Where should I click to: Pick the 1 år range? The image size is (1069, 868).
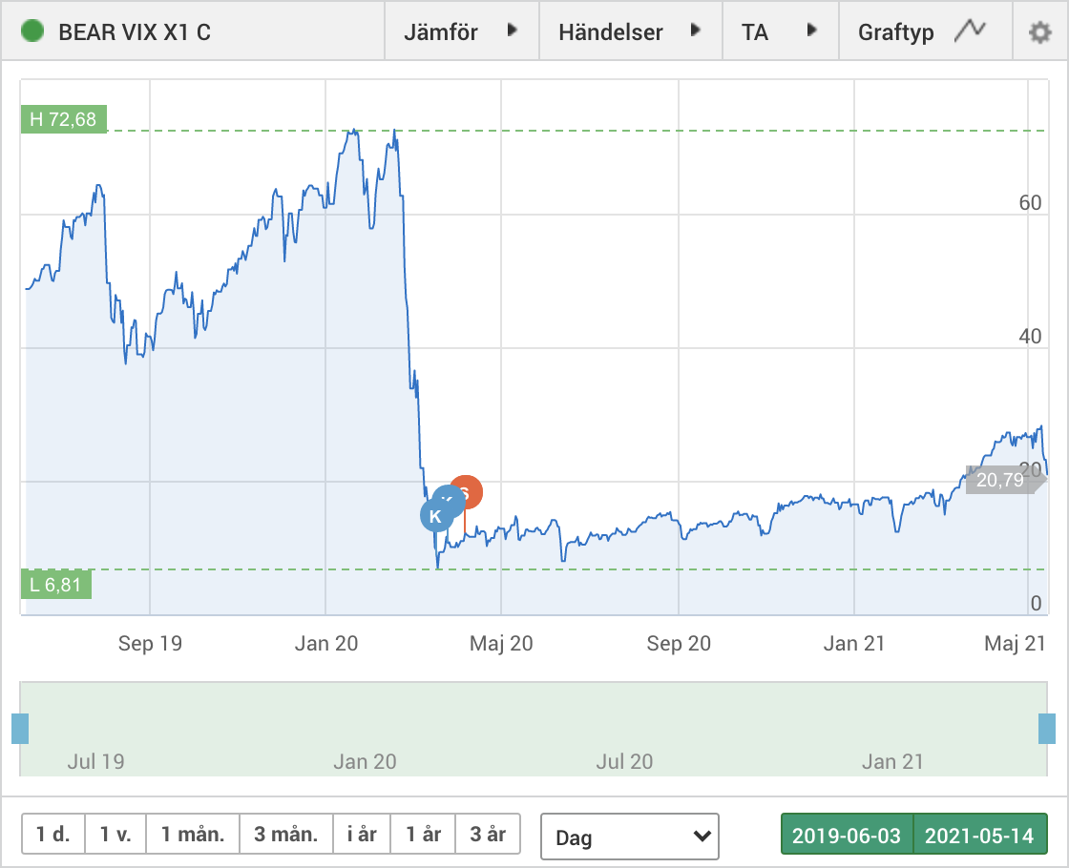[424, 835]
